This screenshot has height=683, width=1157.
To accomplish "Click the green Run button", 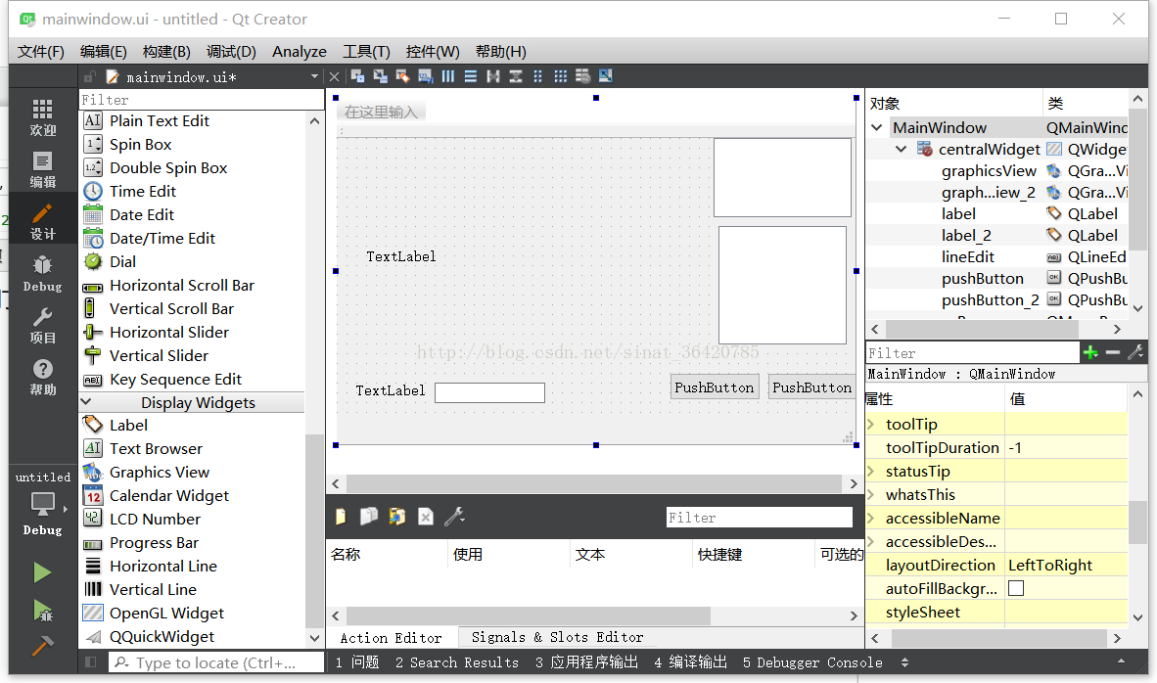I will point(43,572).
